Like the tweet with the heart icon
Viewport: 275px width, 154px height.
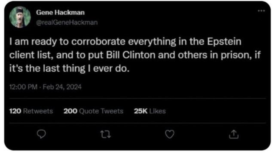pyautogui.click(x=169, y=134)
